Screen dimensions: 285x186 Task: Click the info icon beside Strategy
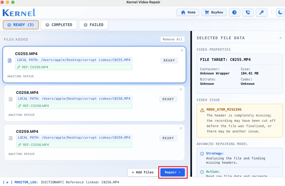[x=202, y=154]
